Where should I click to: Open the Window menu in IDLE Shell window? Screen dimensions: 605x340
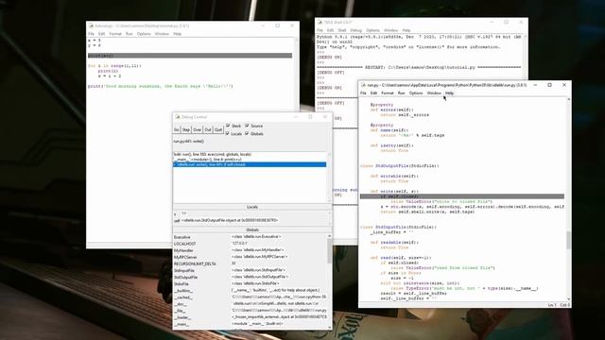[390, 30]
